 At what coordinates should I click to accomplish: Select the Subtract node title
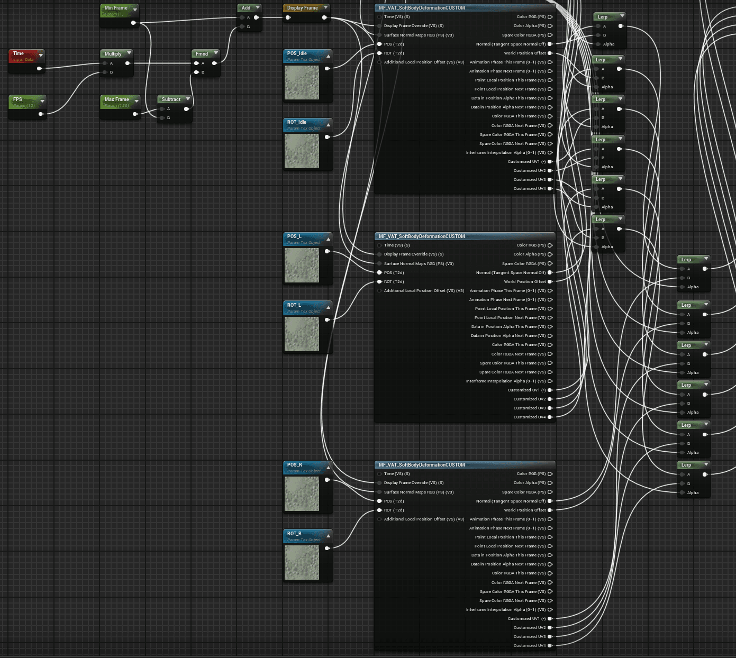coord(171,99)
